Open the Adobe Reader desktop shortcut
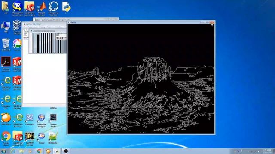Image resolution: width=275 pixels, height=154 pixels. (x=6, y=64)
